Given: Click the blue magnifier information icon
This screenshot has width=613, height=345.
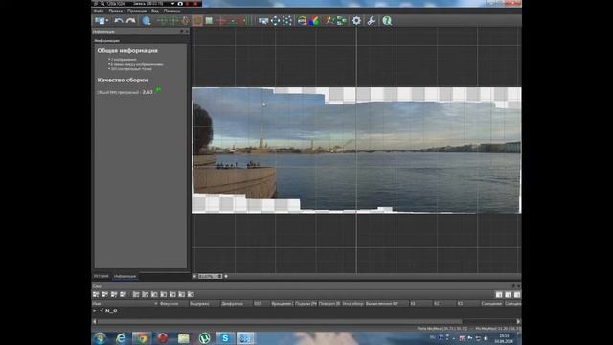Looking at the screenshot, I should coord(147,21).
